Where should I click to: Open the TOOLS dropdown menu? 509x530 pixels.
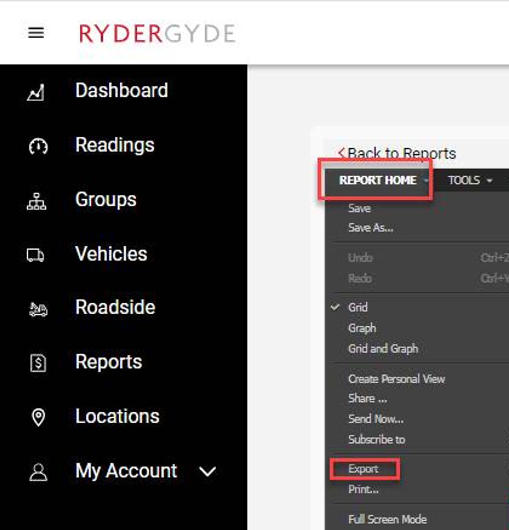[x=470, y=180]
